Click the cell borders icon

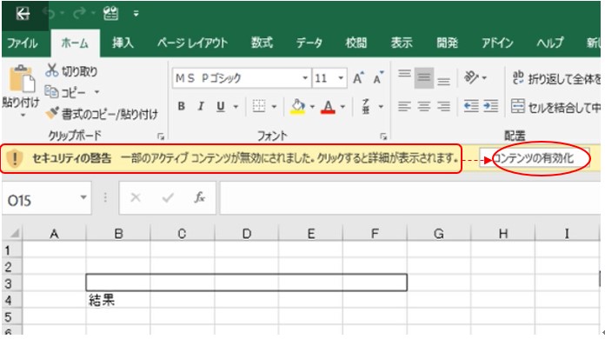(x=259, y=106)
